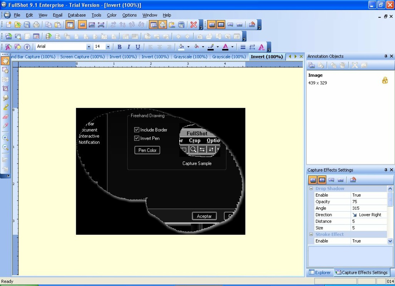Image resolution: width=395 pixels, height=286 pixels.
Task: Click the text annotation tool icon
Action: (x=8, y=47)
